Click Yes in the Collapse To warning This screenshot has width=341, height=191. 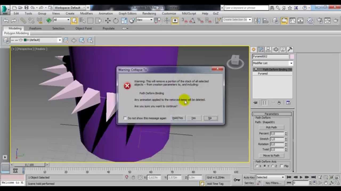pos(194,118)
